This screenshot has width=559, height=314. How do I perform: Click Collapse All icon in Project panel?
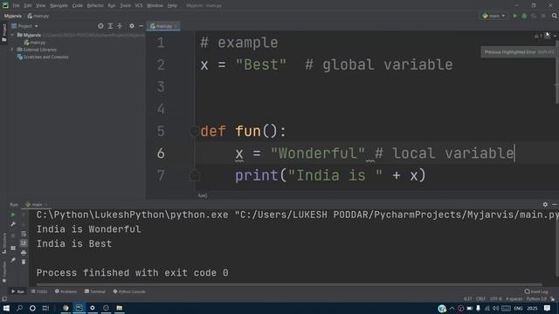tap(120, 26)
